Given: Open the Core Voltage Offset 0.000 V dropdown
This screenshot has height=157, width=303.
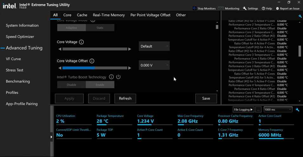Looking at the screenshot, I should [x=154, y=65].
